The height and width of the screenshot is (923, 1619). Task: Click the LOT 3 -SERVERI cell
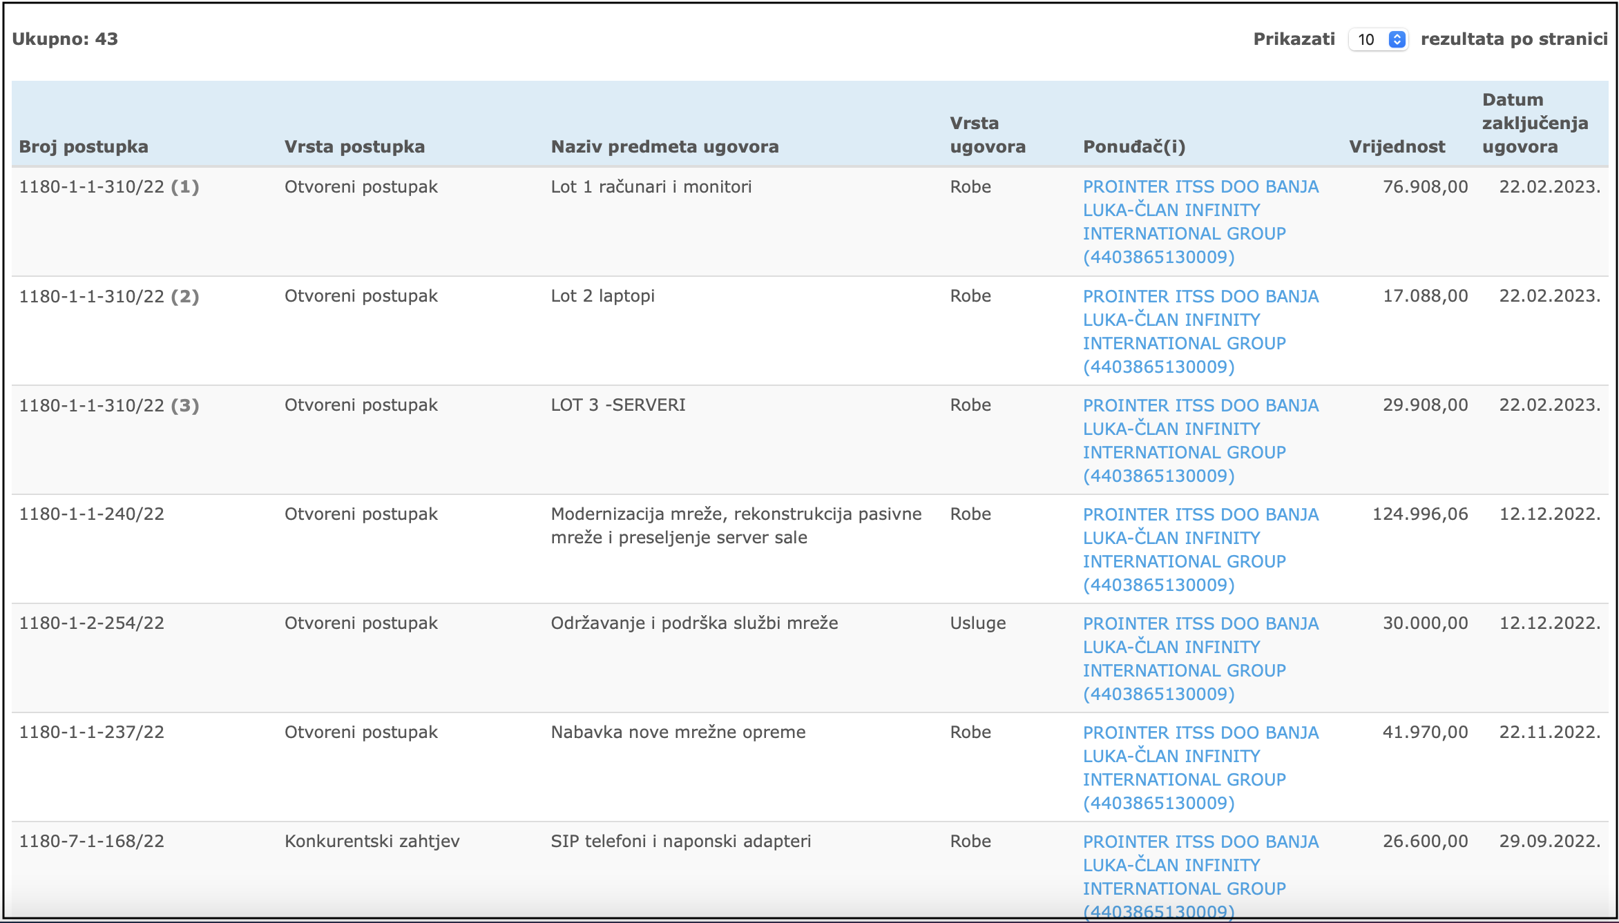click(x=618, y=405)
